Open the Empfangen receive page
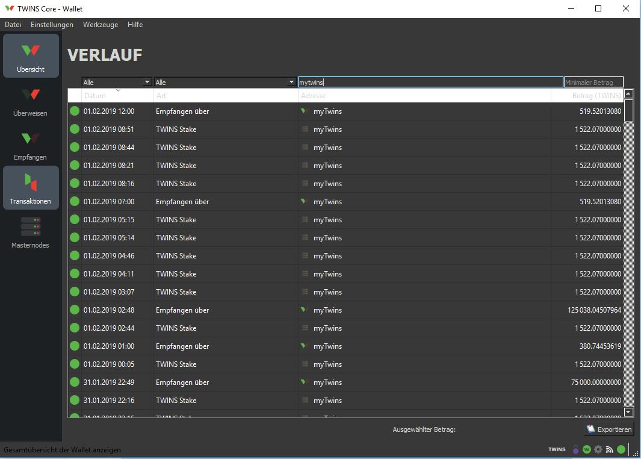Image resolution: width=641 pixels, height=459 pixels. 31,143
